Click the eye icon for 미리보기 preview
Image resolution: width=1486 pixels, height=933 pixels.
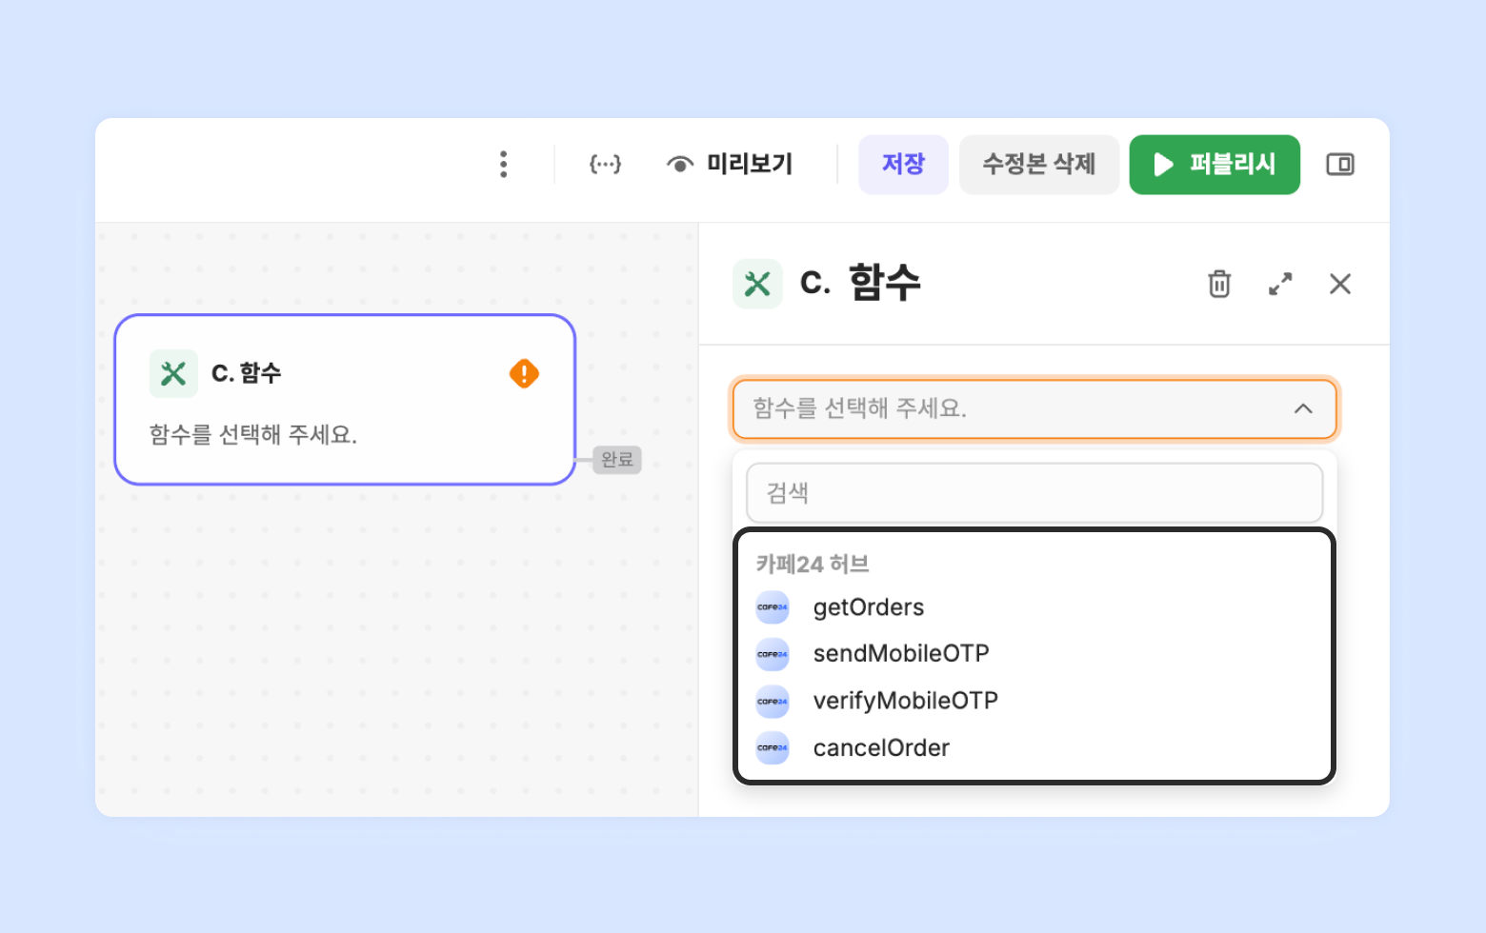(x=679, y=165)
